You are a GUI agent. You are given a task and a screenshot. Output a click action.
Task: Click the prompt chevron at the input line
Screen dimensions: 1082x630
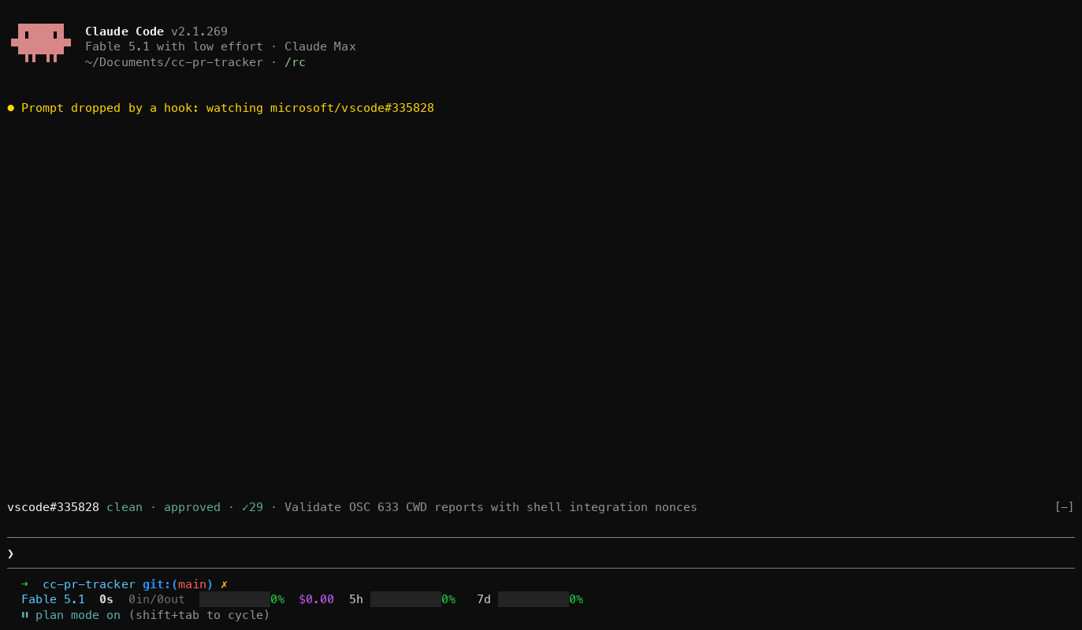pos(11,554)
